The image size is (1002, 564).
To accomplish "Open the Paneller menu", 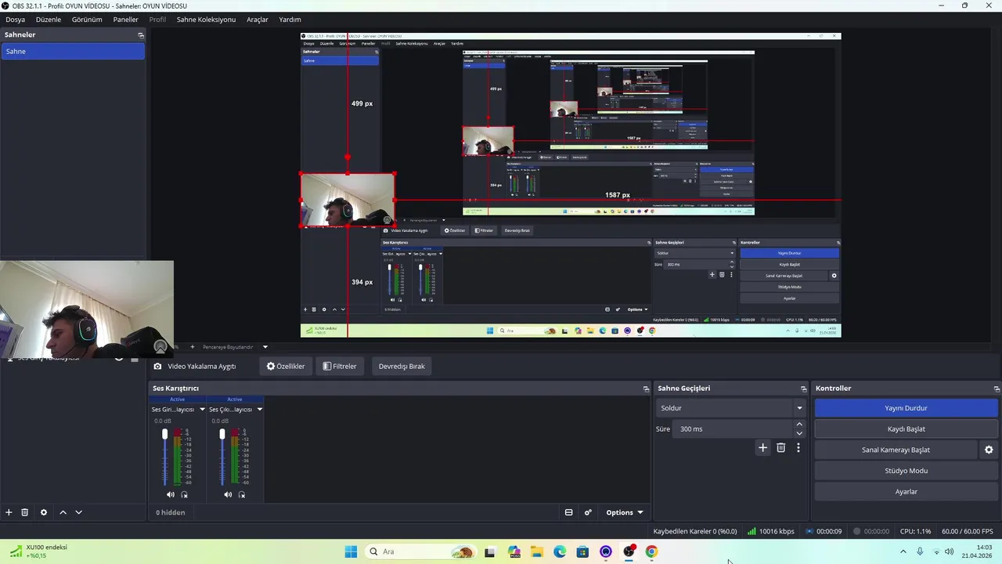I will pyautogui.click(x=125, y=20).
